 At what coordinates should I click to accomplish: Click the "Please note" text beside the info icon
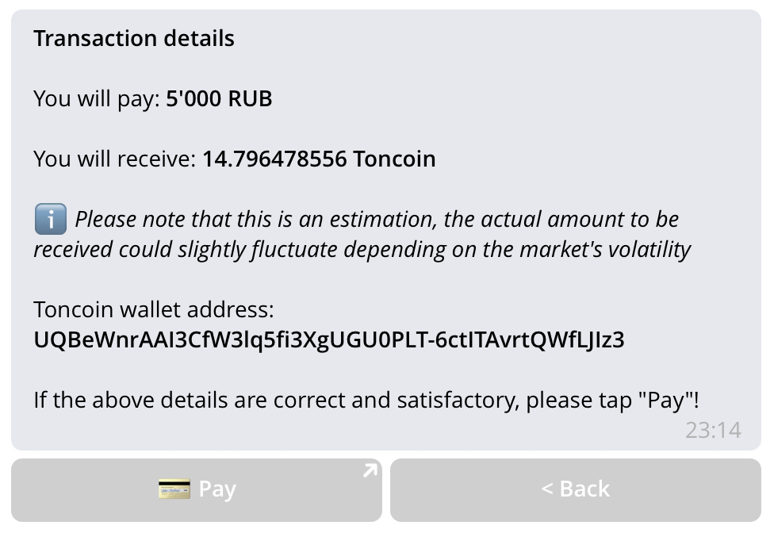point(130,219)
